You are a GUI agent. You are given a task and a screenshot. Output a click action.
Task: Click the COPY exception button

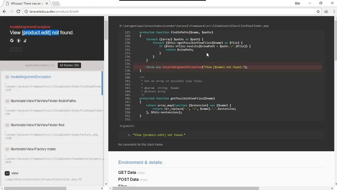pyautogui.click(x=16, y=50)
